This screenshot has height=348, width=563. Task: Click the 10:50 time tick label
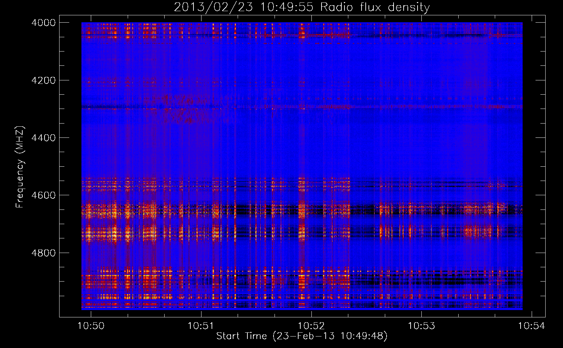pyautogui.click(x=91, y=326)
